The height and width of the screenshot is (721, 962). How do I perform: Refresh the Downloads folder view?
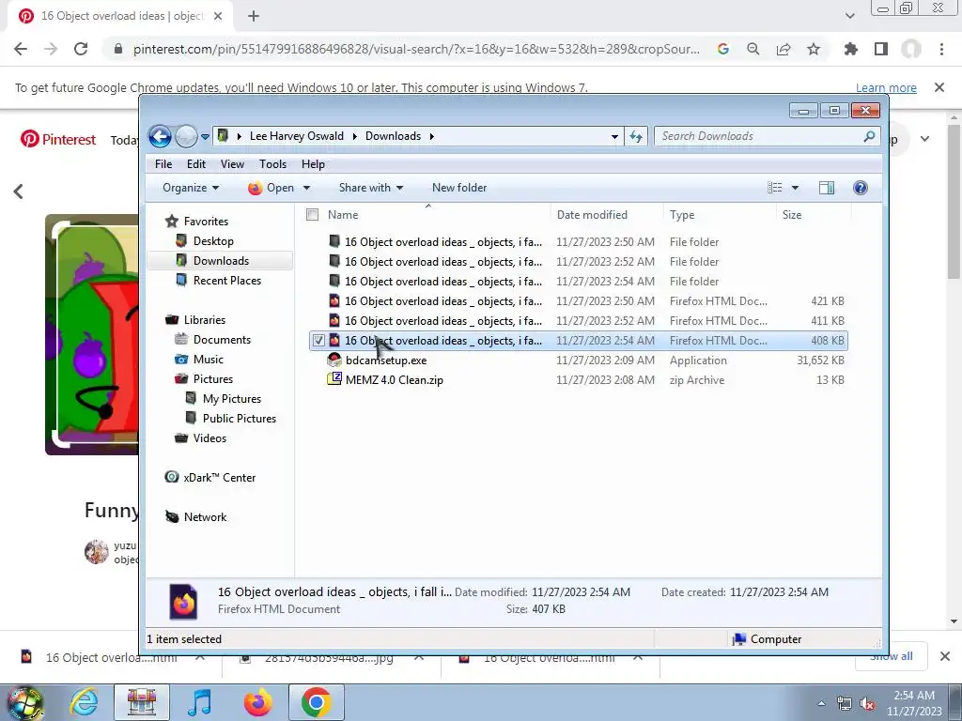coord(636,136)
